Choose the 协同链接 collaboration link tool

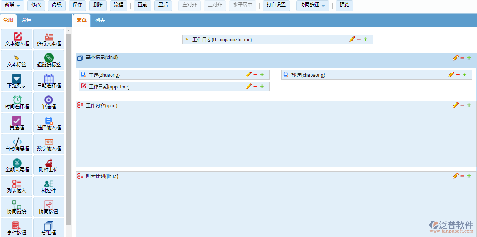17,207
